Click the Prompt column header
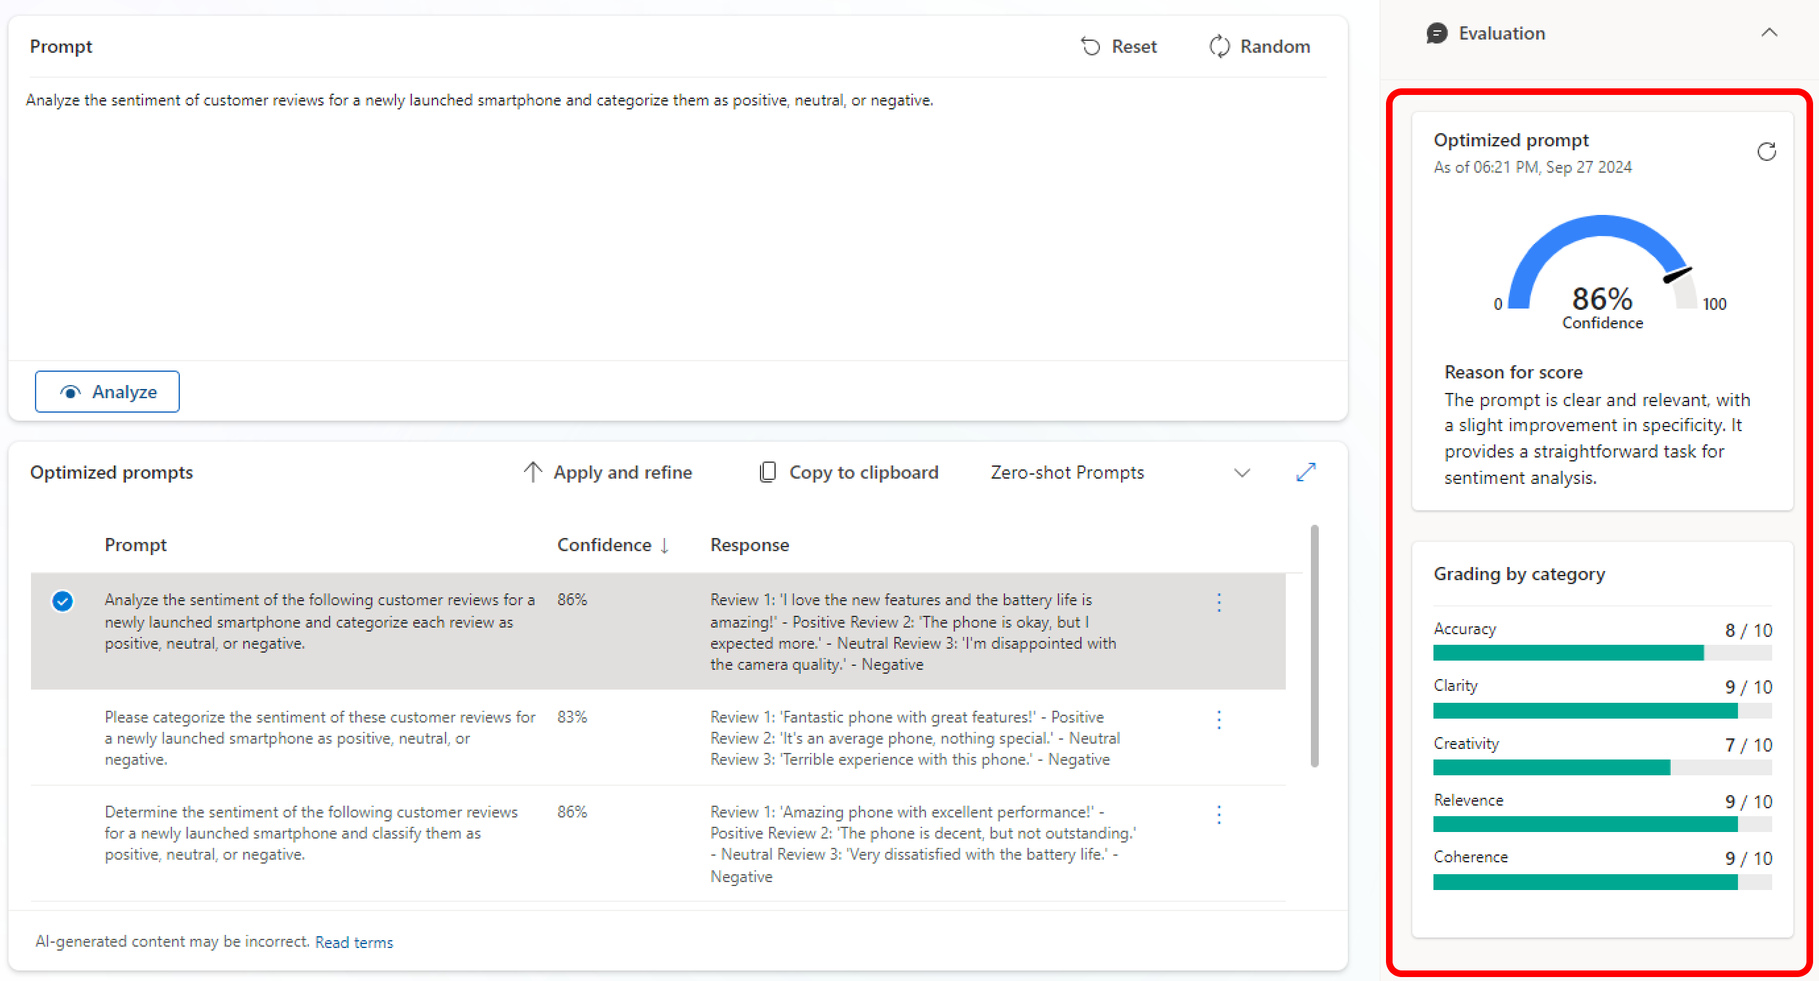This screenshot has width=1819, height=981. pos(136,545)
